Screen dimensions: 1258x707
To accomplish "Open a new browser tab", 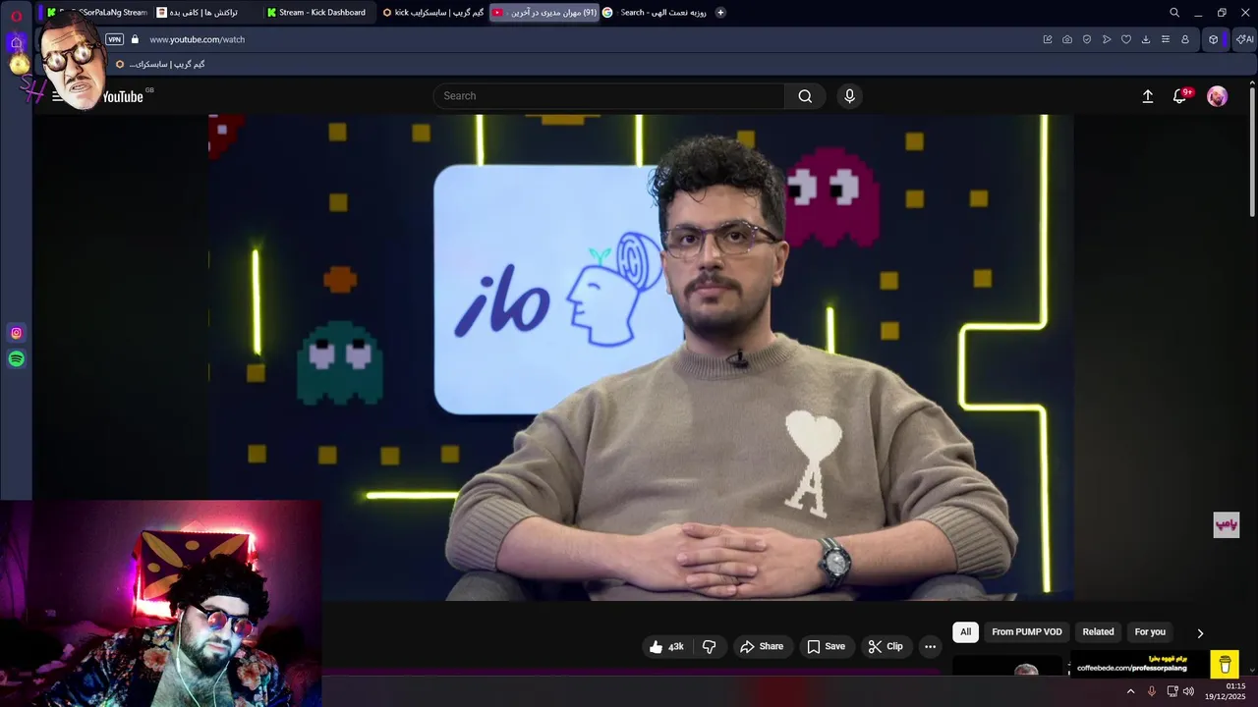I will point(720,13).
